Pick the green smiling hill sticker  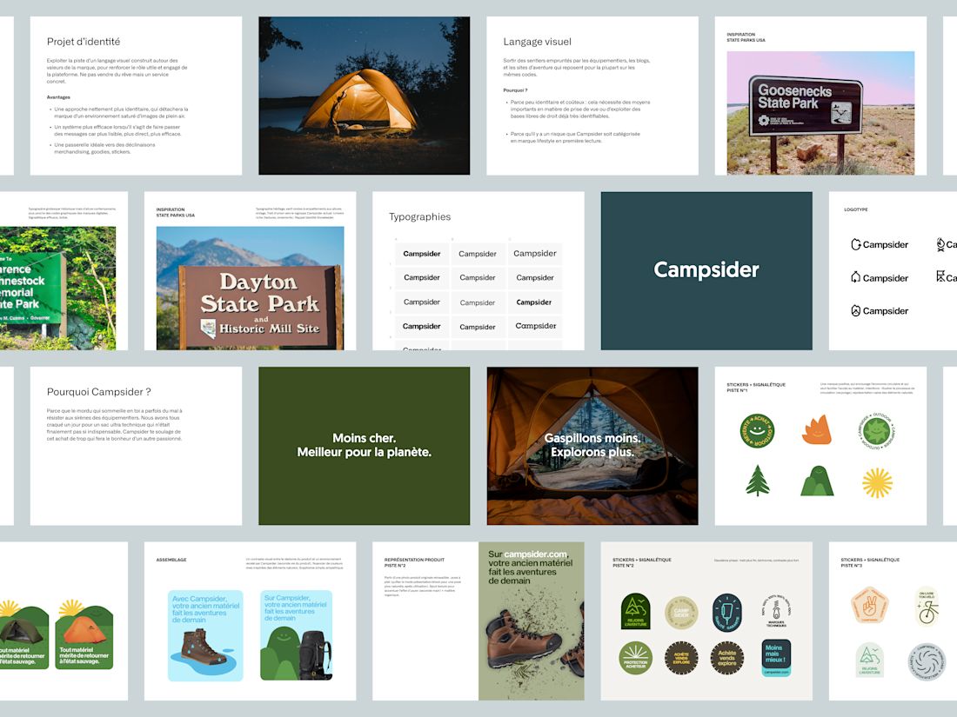[x=817, y=481]
